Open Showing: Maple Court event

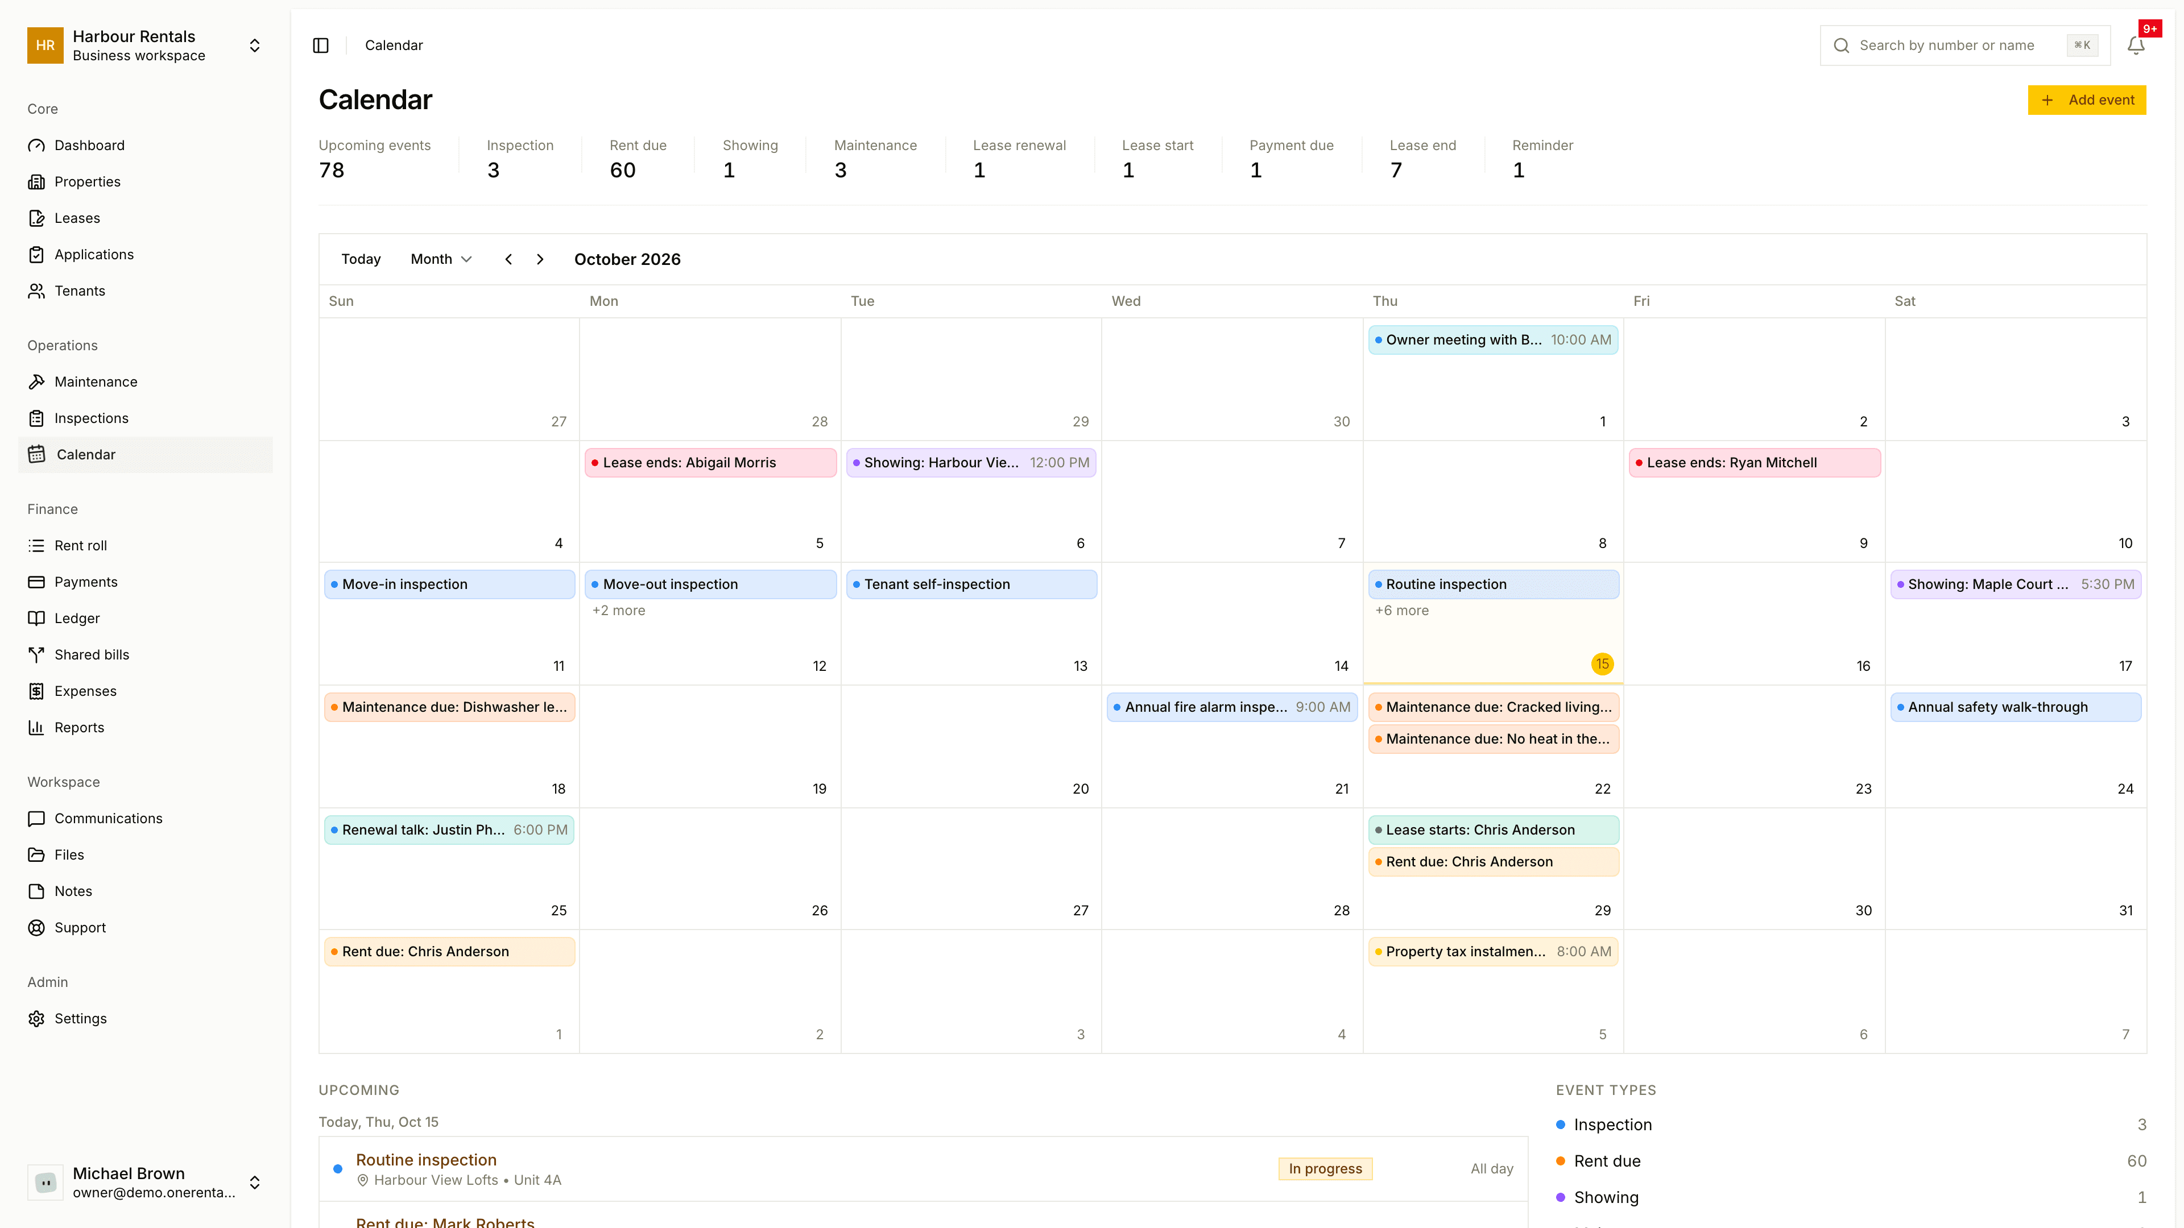click(x=2015, y=585)
